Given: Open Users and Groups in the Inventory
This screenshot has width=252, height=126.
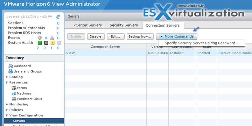Looking at the screenshot, I should 28,71.
